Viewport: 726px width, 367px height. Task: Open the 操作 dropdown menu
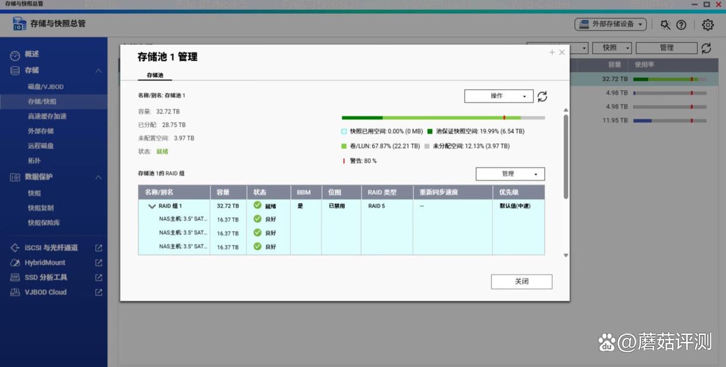(x=498, y=96)
